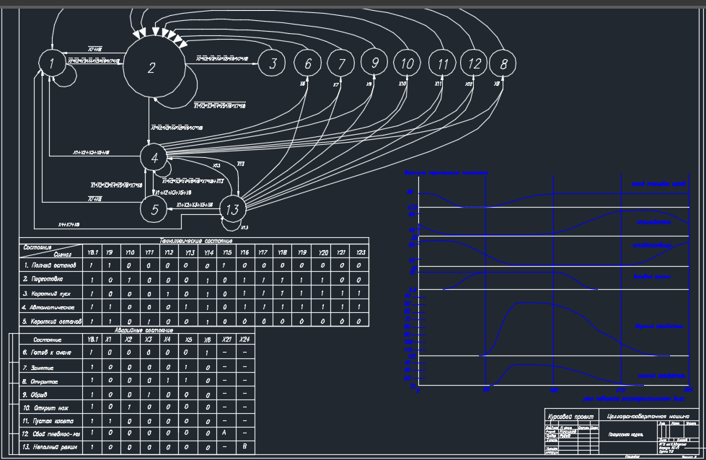706x460 pixels.
Task: Select state node 3 circle
Action: pyautogui.click(x=273, y=63)
